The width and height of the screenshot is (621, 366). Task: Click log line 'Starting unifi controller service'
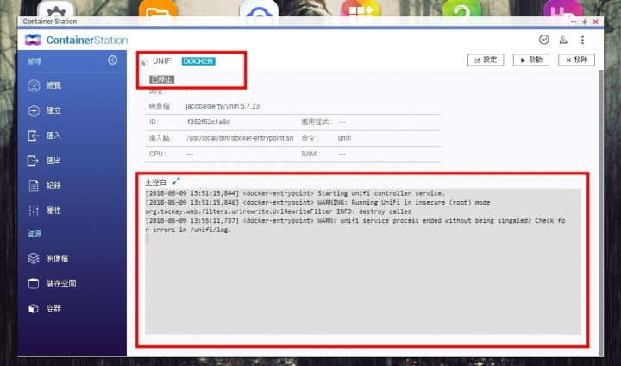(295, 193)
